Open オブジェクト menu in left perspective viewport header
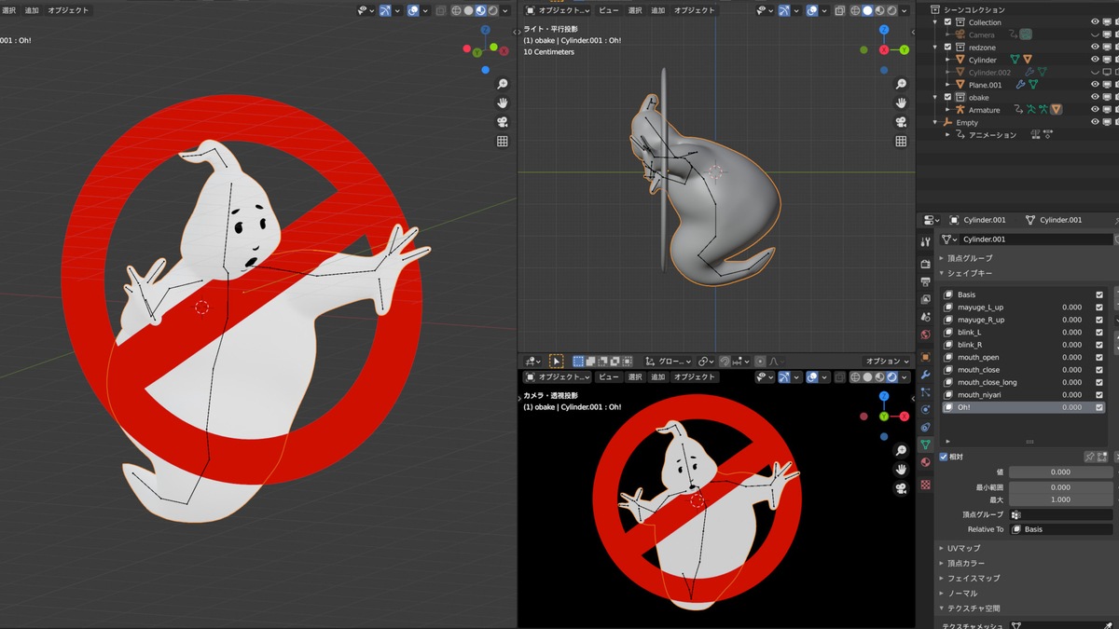Screen dimensions: 1119x629 [x=68, y=10]
